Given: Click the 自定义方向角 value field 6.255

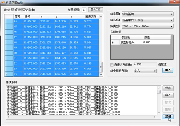Looking at the screenshot, I should [145, 65].
